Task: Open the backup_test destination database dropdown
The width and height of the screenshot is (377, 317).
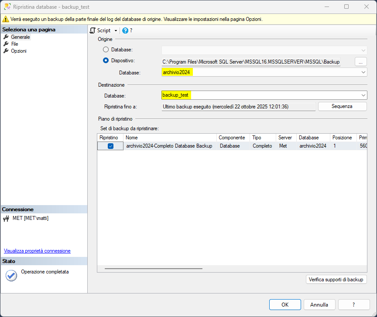Action: [363, 95]
